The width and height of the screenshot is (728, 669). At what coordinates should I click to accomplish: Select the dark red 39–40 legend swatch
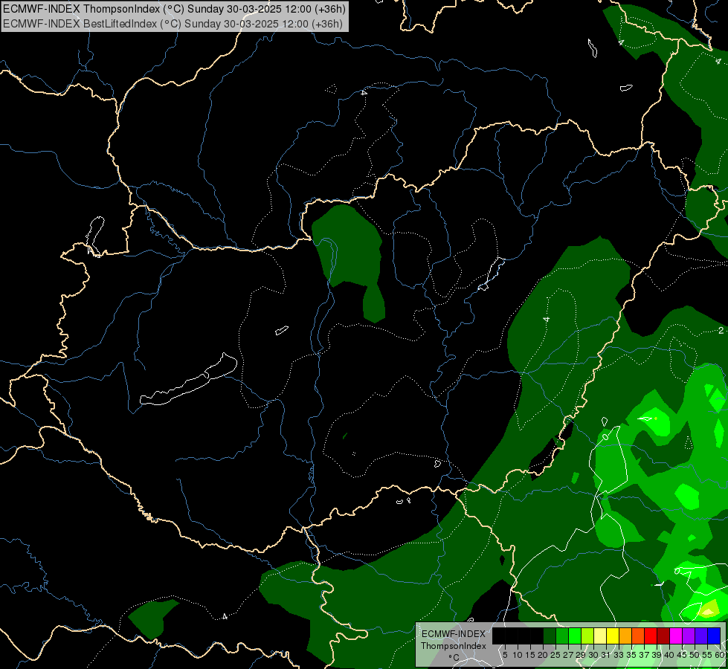click(x=663, y=636)
